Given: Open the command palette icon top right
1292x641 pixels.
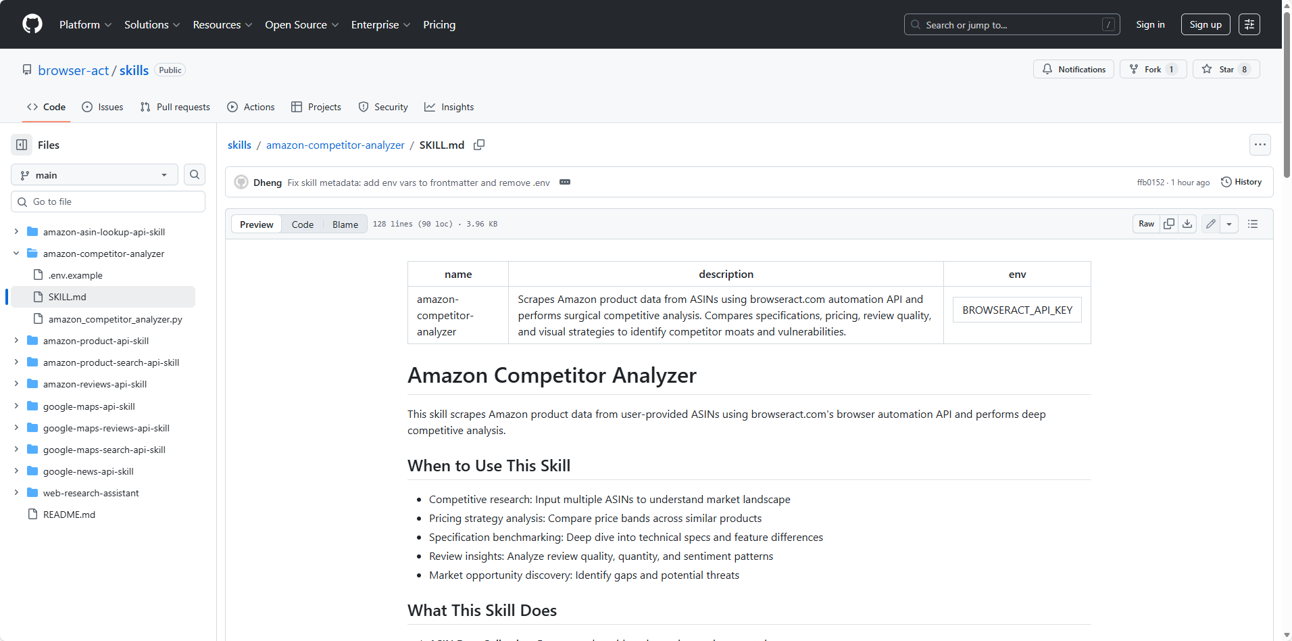Looking at the screenshot, I should click(x=1249, y=24).
